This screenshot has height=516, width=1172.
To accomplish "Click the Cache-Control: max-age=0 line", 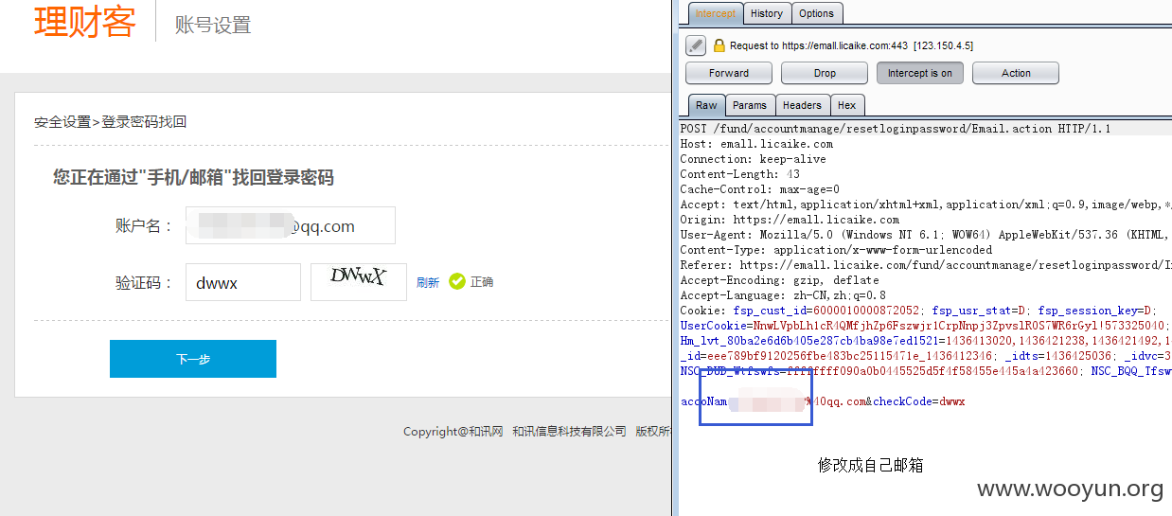I will (759, 189).
